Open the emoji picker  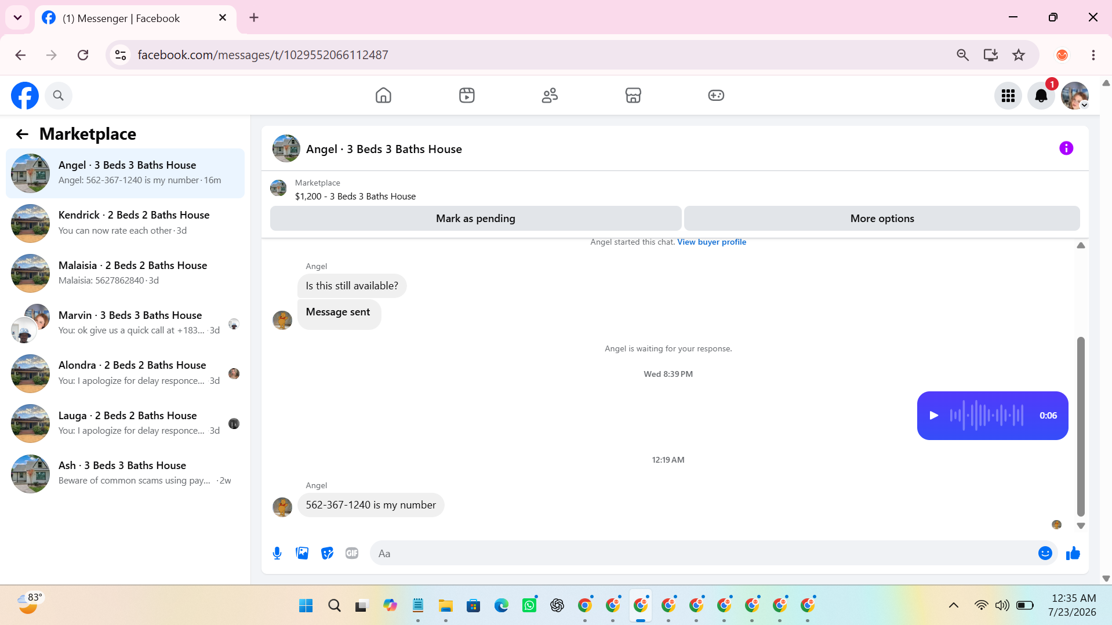(x=1045, y=553)
